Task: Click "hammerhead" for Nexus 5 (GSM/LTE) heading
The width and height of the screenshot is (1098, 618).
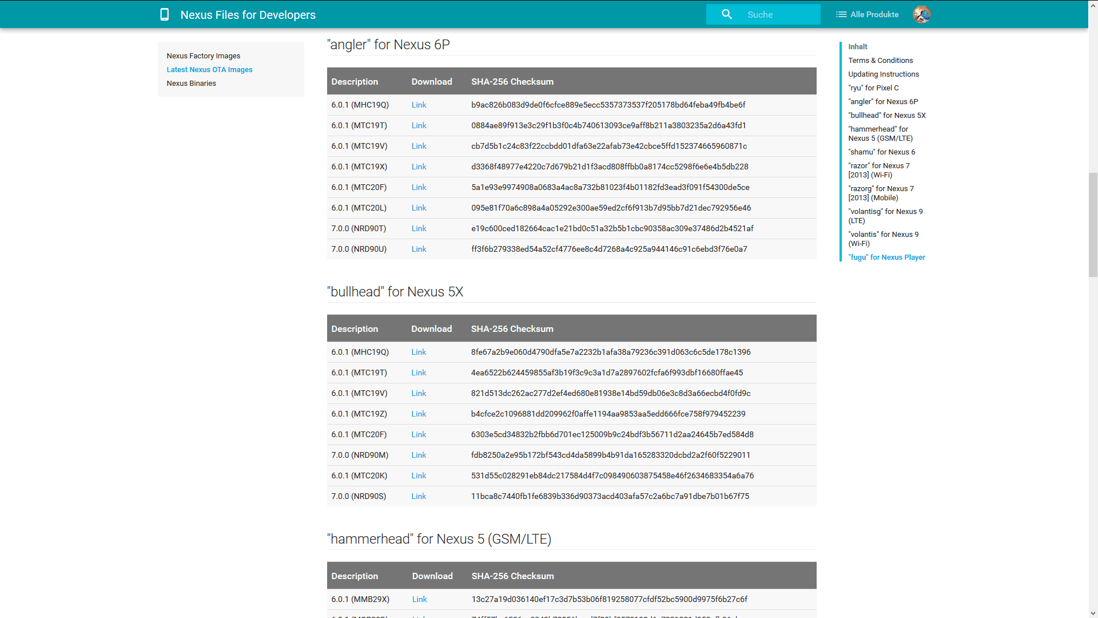Action: point(439,539)
